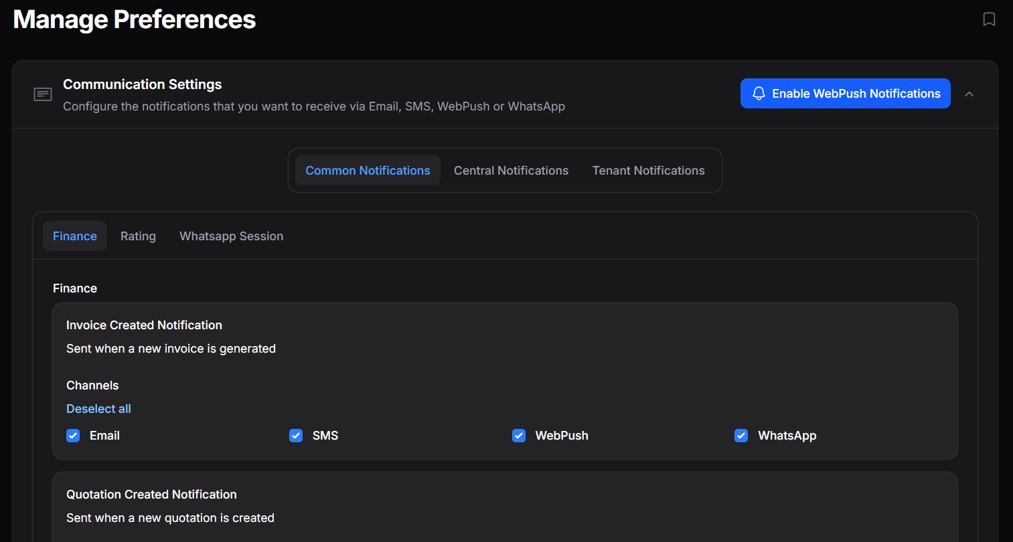Switch to the Common Notifications tab
The image size is (1013, 542).
click(368, 171)
